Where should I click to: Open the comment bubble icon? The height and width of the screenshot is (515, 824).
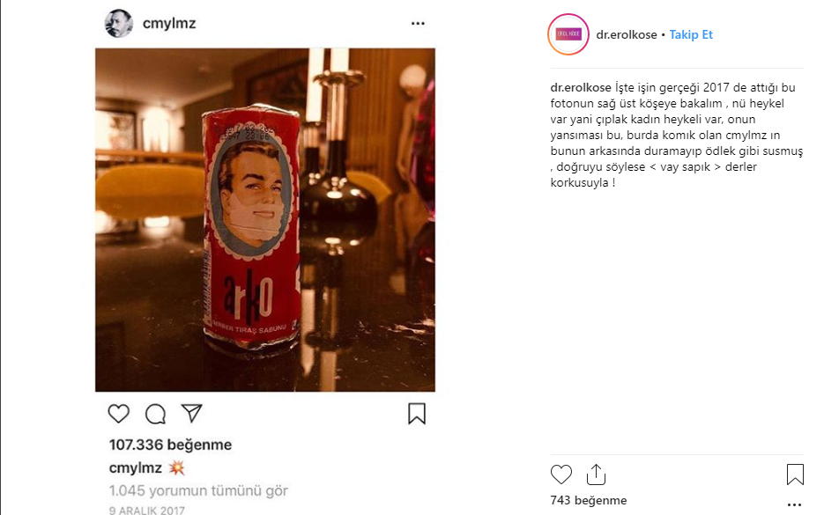point(153,413)
